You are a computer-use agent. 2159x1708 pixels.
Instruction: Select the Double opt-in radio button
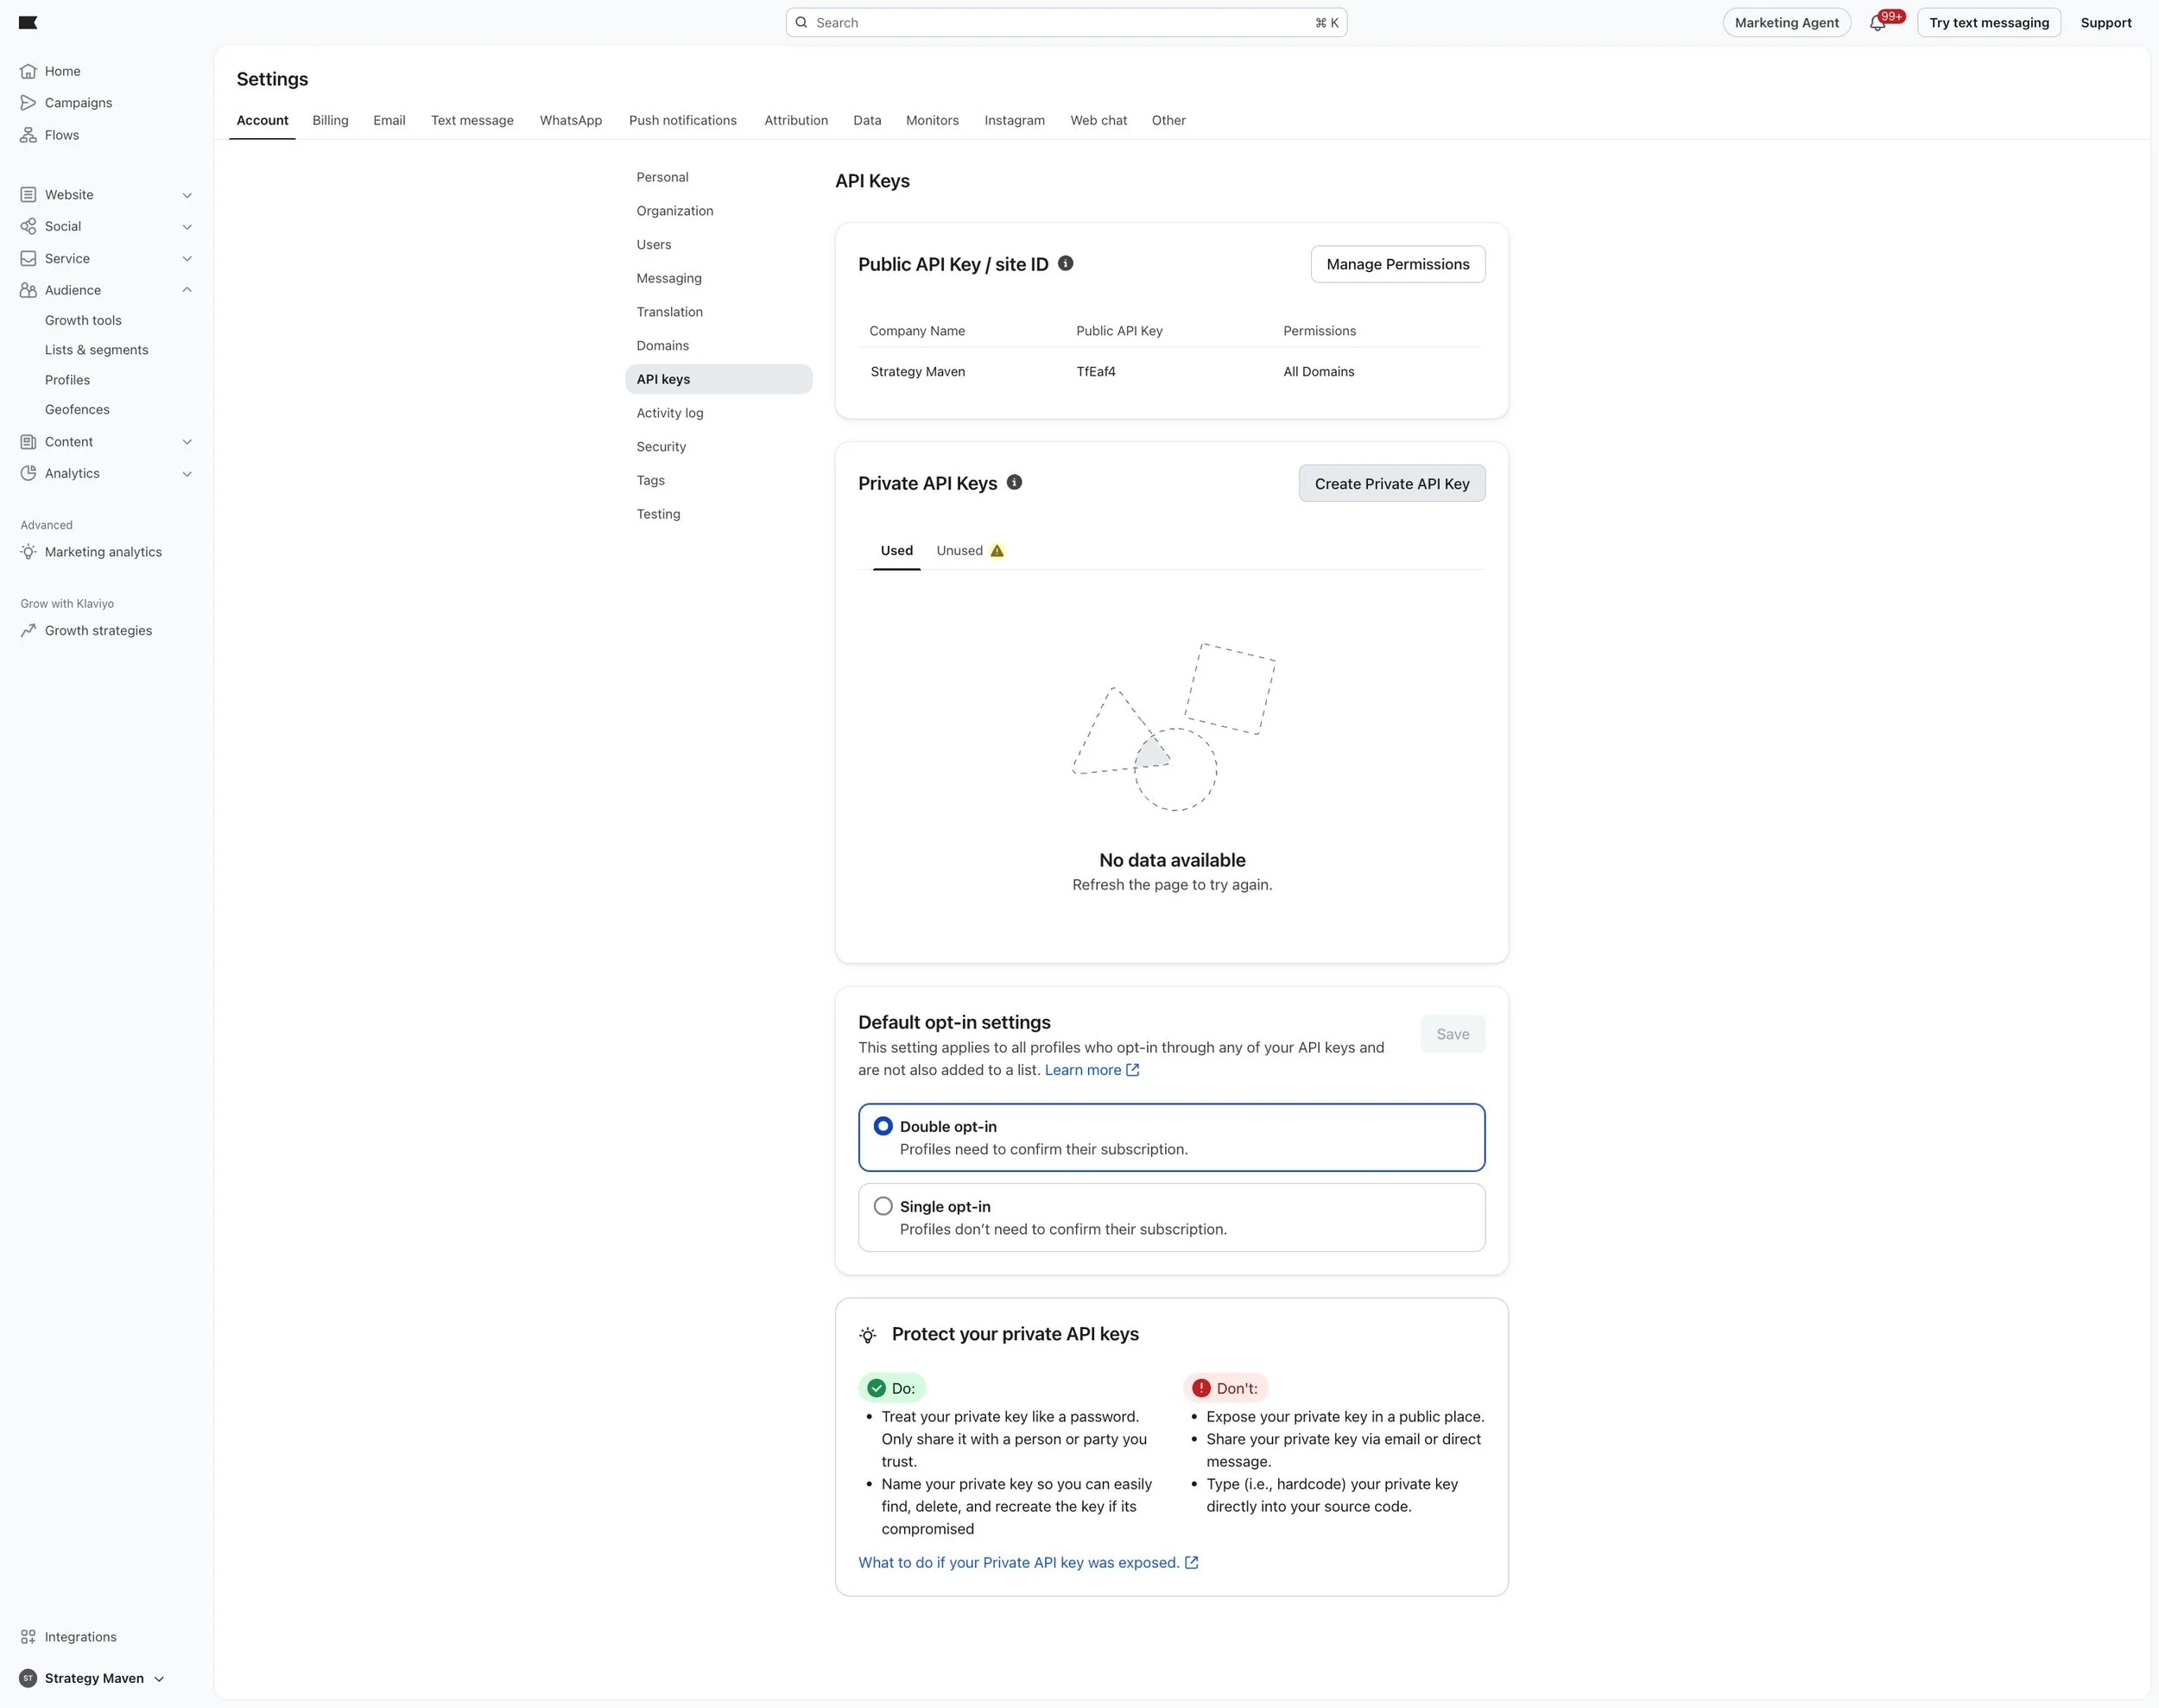pyautogui.click(x=883, y=1126)
